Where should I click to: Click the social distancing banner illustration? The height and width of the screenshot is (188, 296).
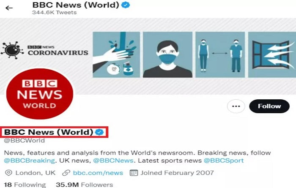pos(220,54)
